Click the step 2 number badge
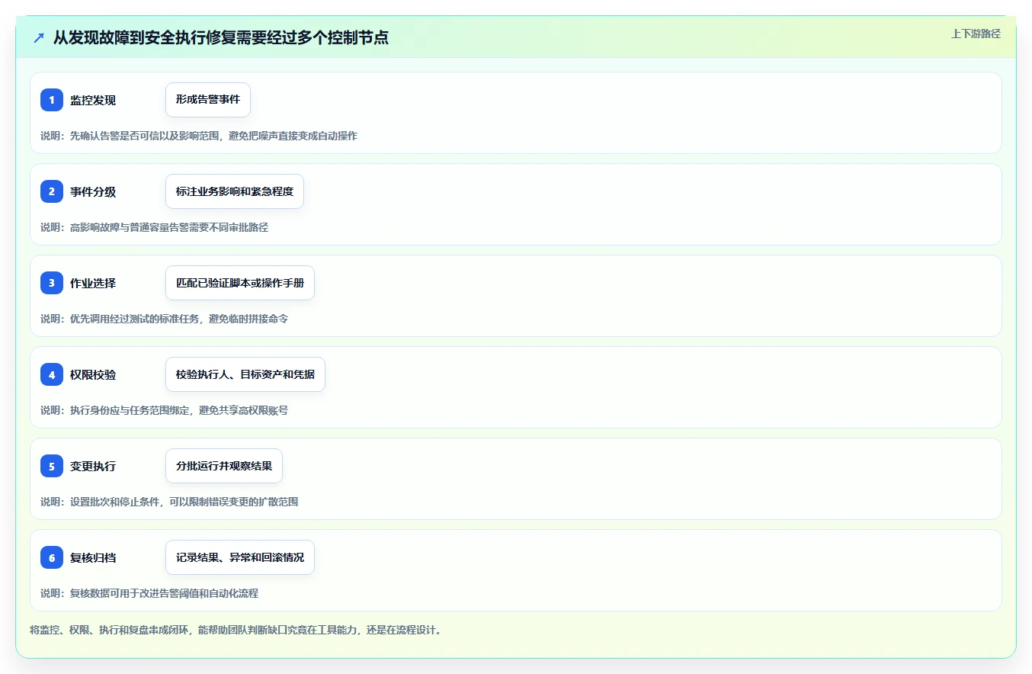Screen dimensions: 1032x674 [x=52, y=191]
